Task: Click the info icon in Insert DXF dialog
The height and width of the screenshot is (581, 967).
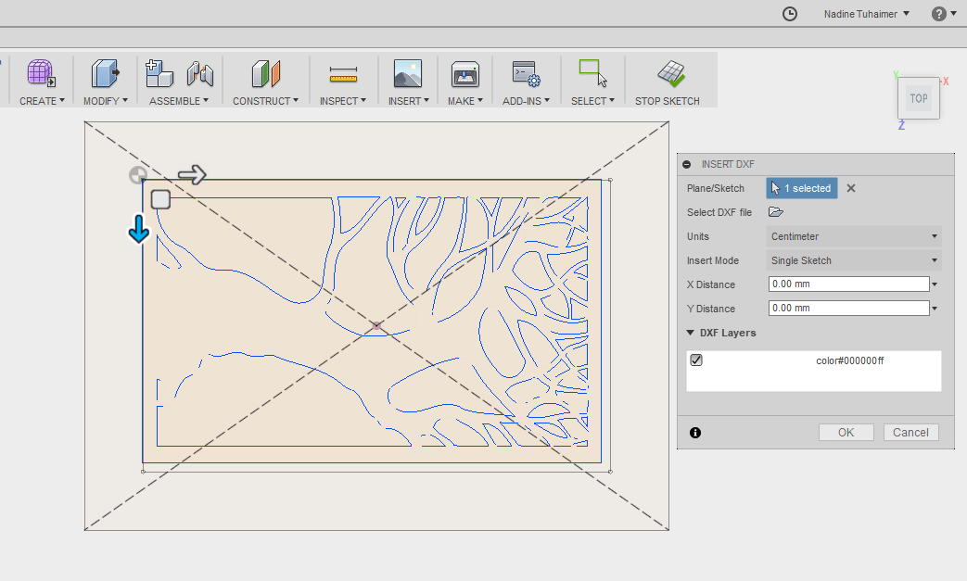Action: pos(695,433)
